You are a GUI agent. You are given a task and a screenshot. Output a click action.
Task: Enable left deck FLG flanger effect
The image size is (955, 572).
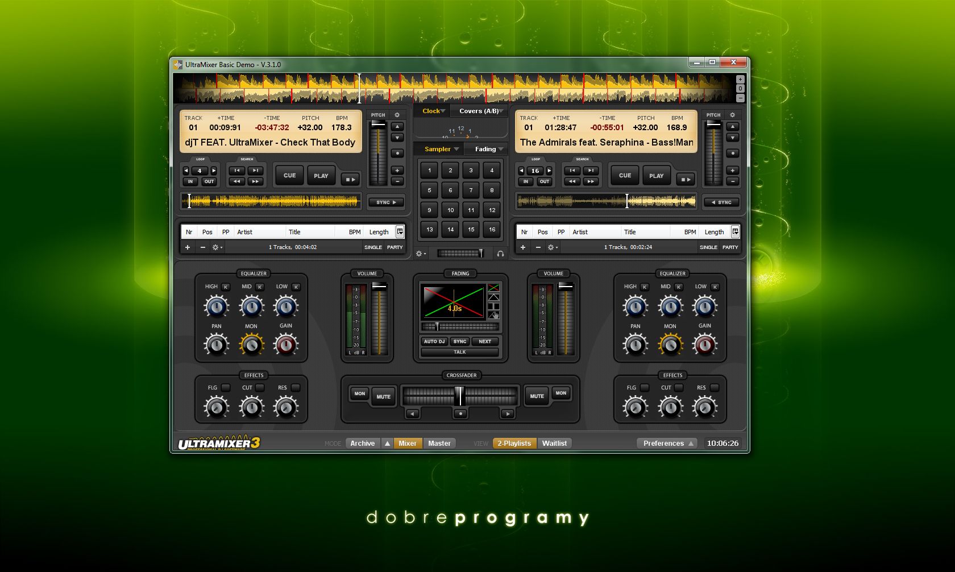tap(226, 388)
